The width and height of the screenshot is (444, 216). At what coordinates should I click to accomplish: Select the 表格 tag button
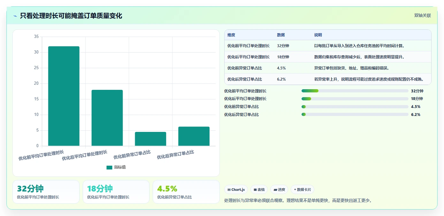point(259,190)
